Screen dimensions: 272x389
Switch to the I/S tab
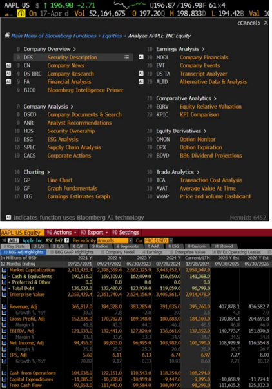point(39,246)
